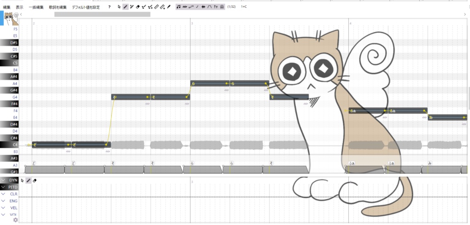Click bar number 2 on the timeline
Image resolution: width=470 pixels, height=225 pixels.
click(x=34, y=23)
